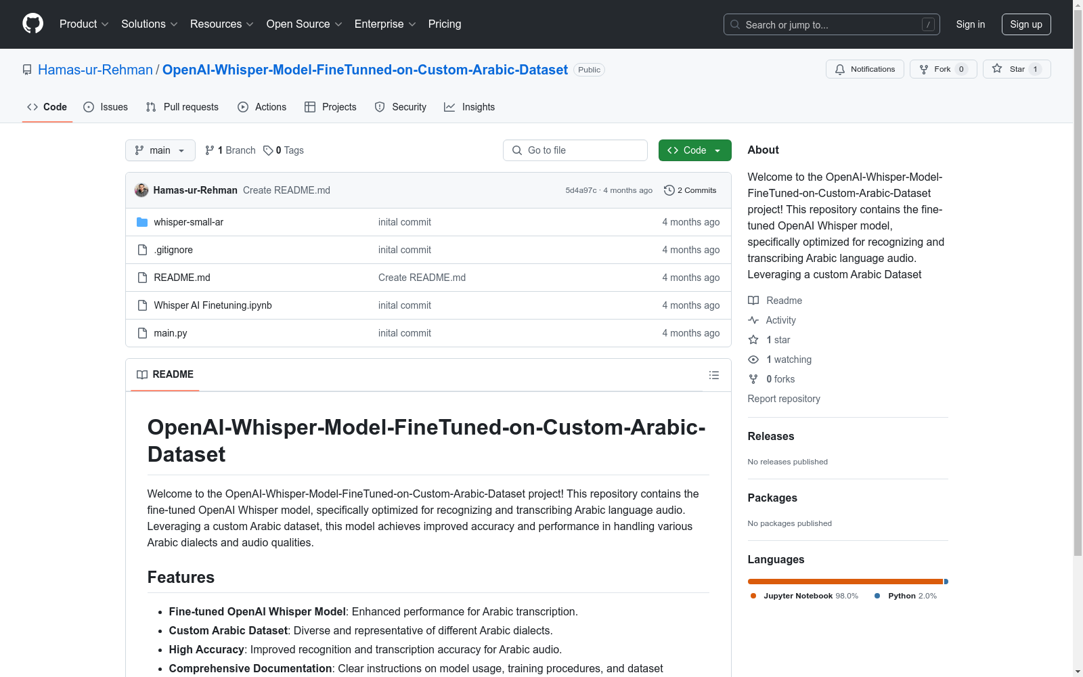The image size is (1083, 677).
Task: Expand the Product menu
Action: 84,24
